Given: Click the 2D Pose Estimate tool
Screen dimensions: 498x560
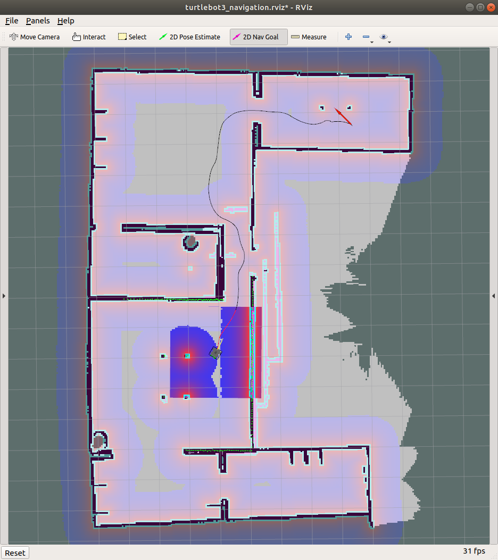Looking at the screenshot, I should [x=189, y=37].
